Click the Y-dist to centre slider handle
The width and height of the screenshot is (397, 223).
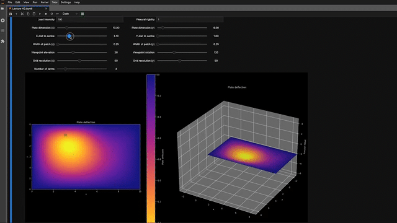tap(158, 36)
